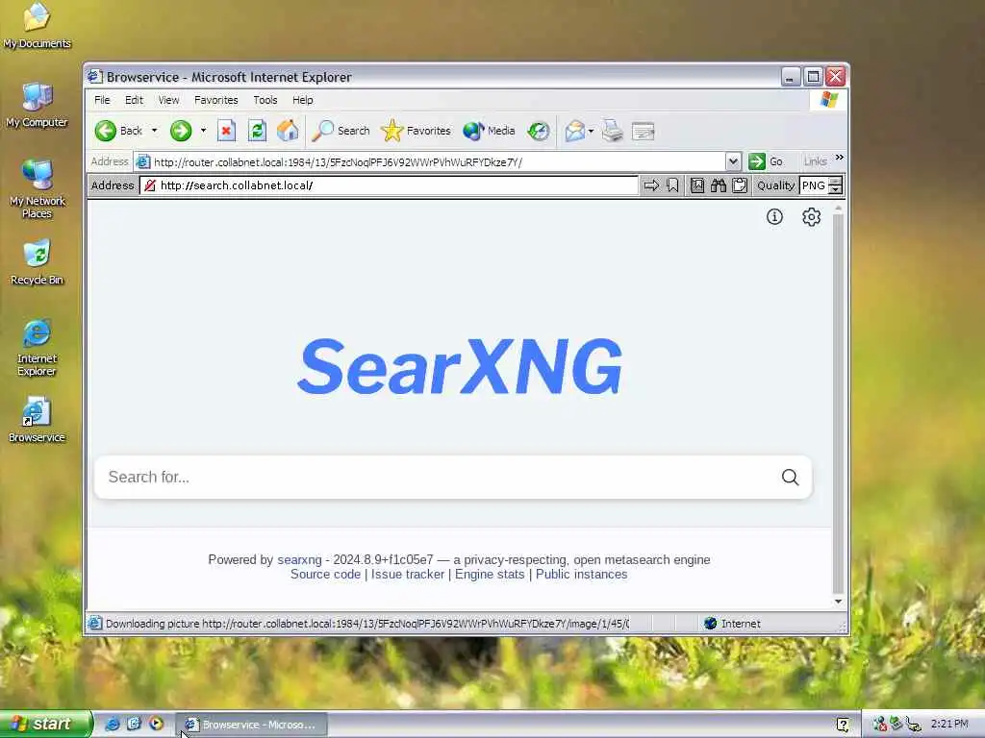This screenshot has height=738, width=985.
Task: Click the Browservice bookmarks page icon
Action: click(697, 185)
